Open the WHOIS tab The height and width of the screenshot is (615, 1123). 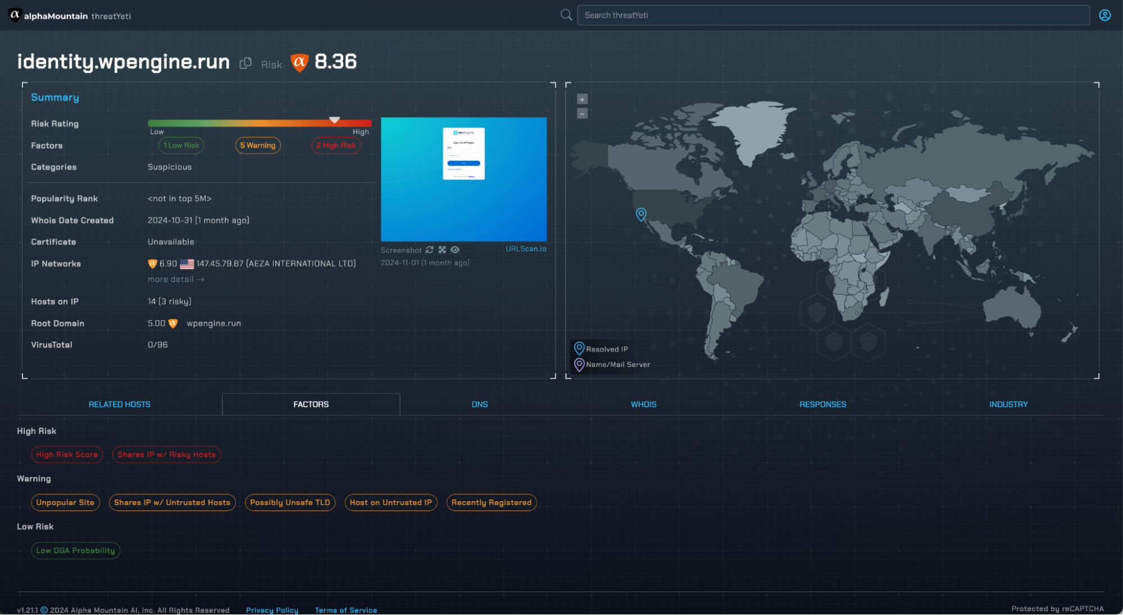[644, 404]
